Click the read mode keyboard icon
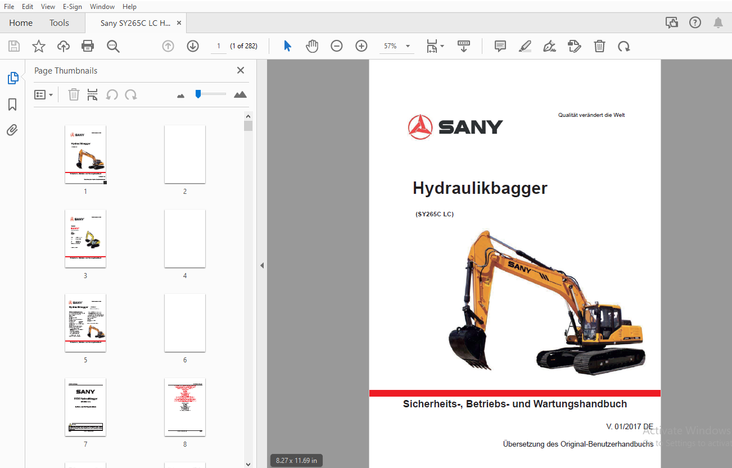732x468 pixels. pos(464,46)
